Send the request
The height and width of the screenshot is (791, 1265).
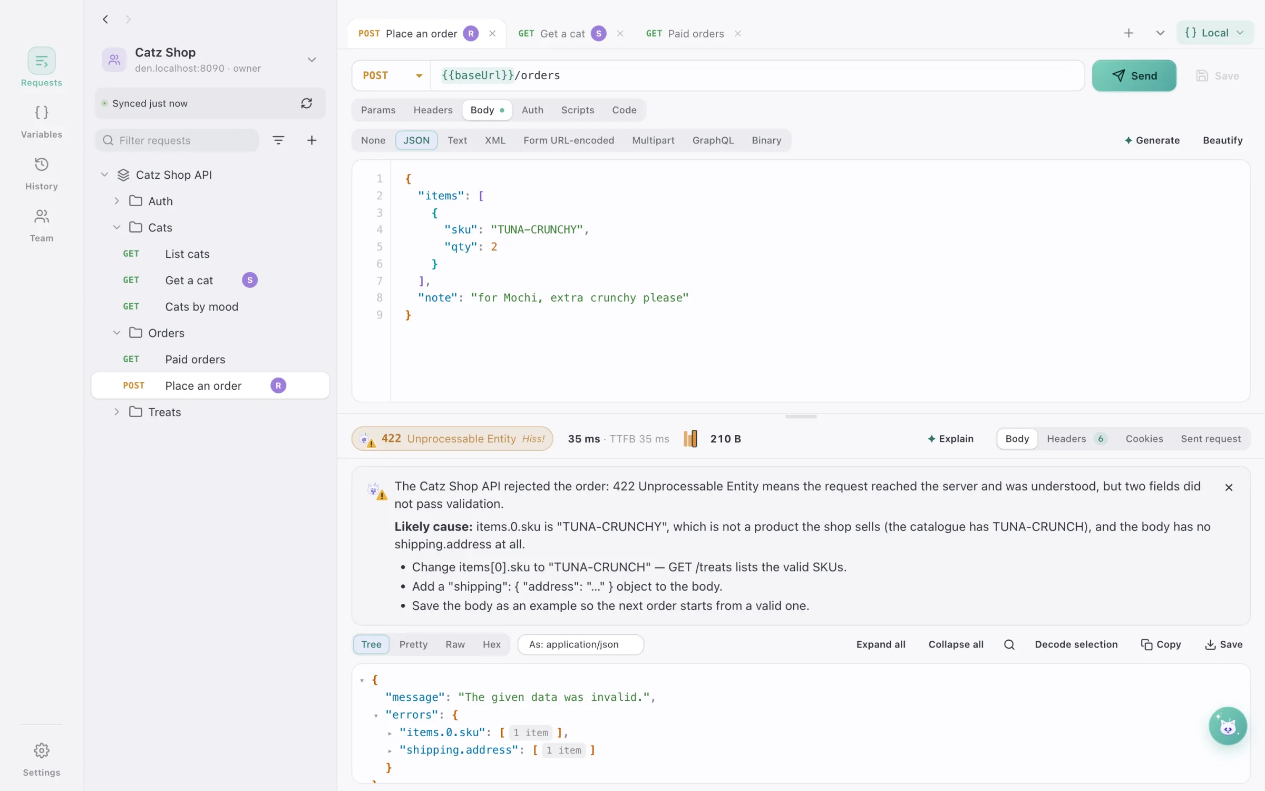pyautogui.click(x=1134, y=75)
